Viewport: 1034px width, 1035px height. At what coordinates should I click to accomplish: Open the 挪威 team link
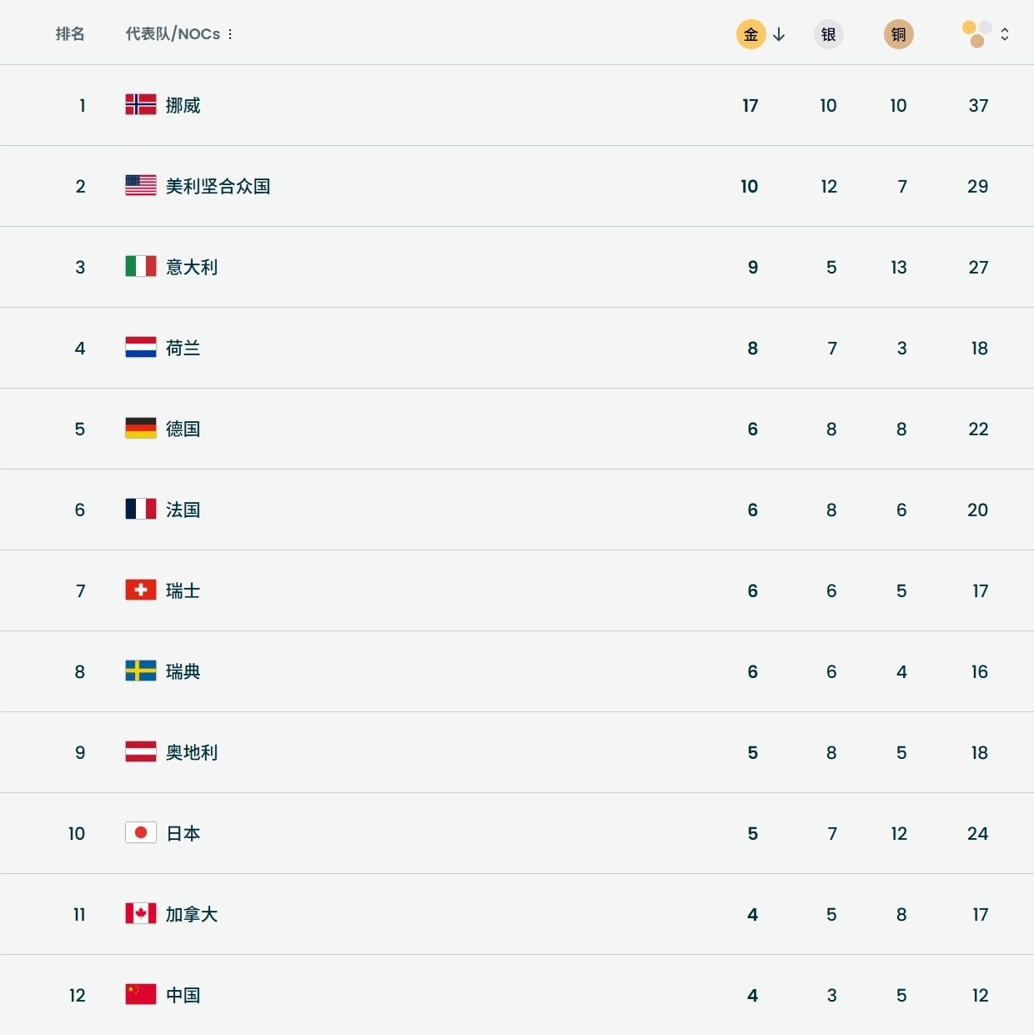(x=183, y=105)
